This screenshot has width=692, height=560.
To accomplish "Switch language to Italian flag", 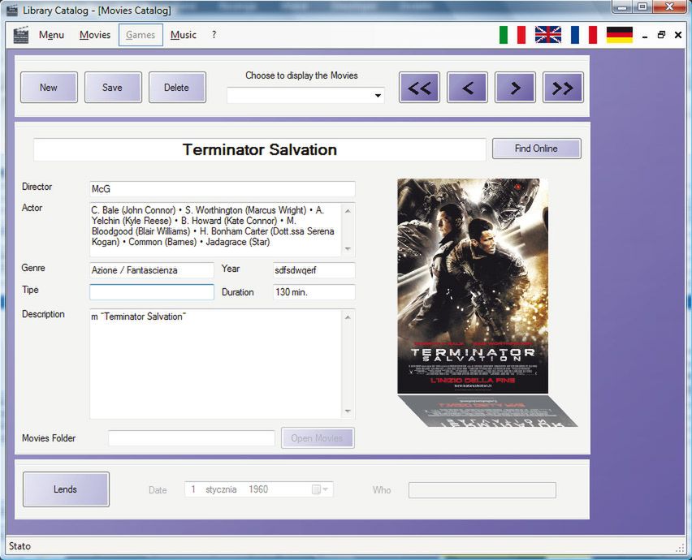I will tap(513, 35).
